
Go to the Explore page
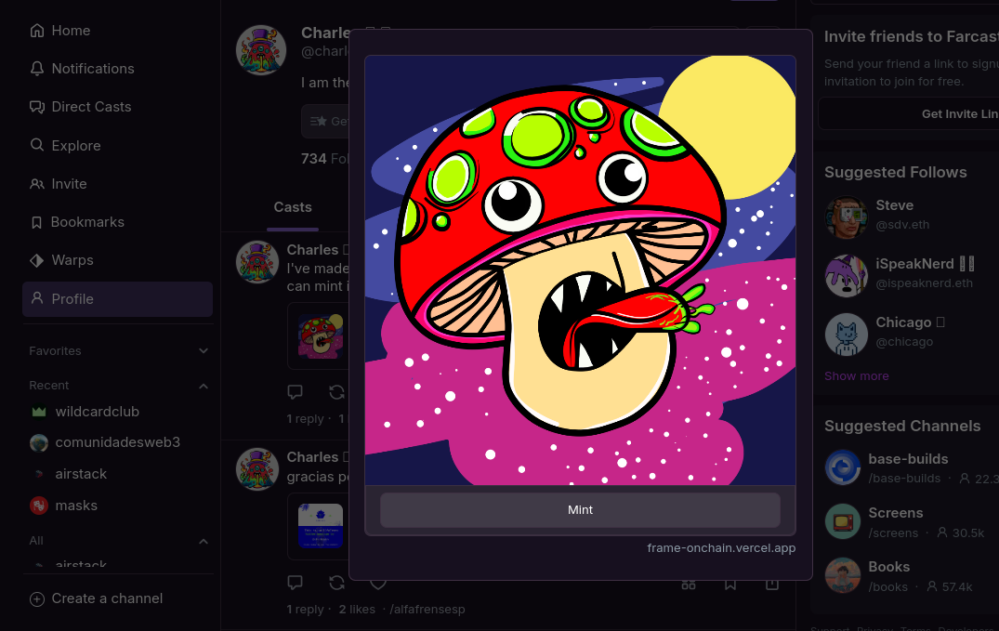coord(66,145)
